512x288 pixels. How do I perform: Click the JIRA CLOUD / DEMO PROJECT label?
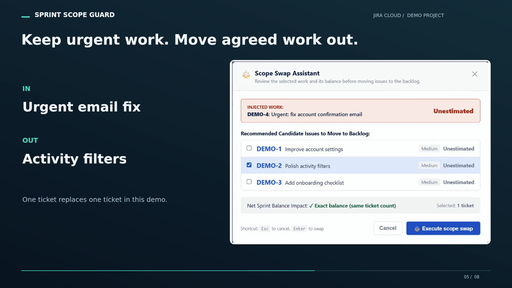click(408, 15)
